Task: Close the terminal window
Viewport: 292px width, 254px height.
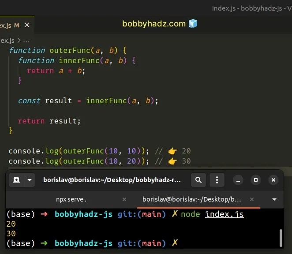Action: [x=273, y=180]
